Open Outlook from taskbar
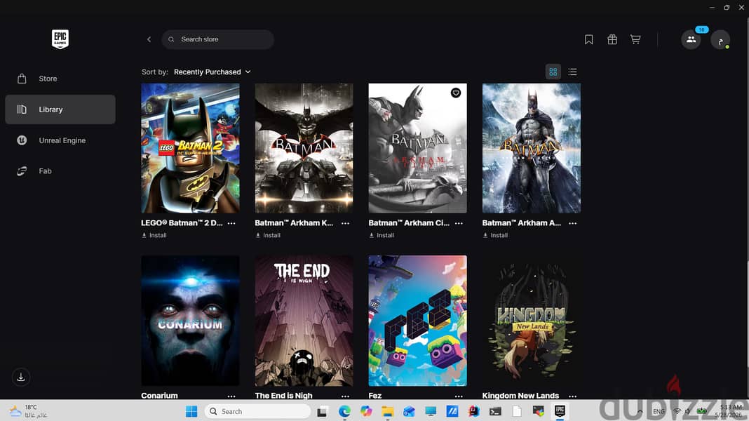Viewport: 749px width, 421px height. click(x=409, y=411)
